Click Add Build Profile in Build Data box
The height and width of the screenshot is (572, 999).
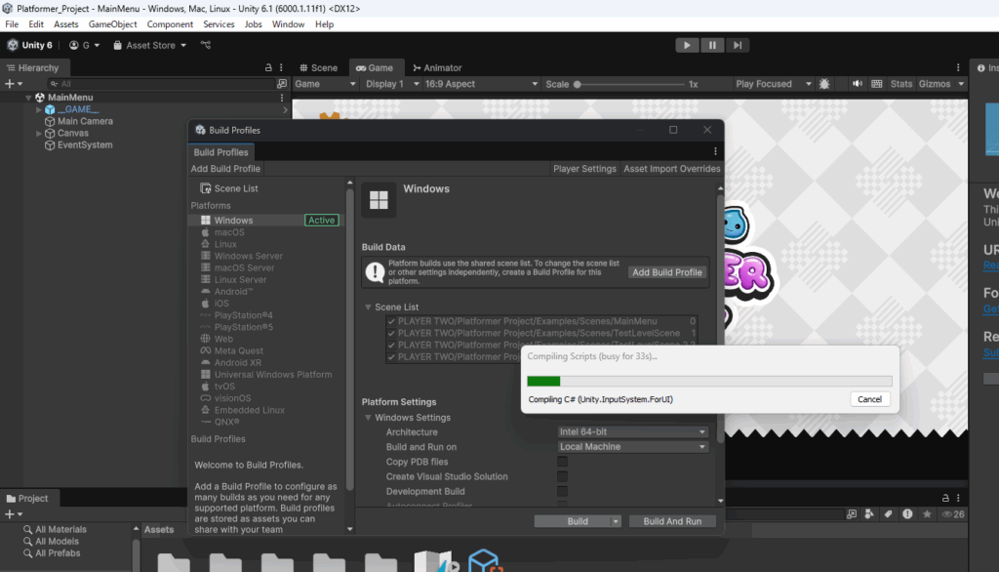click(667, 272)
